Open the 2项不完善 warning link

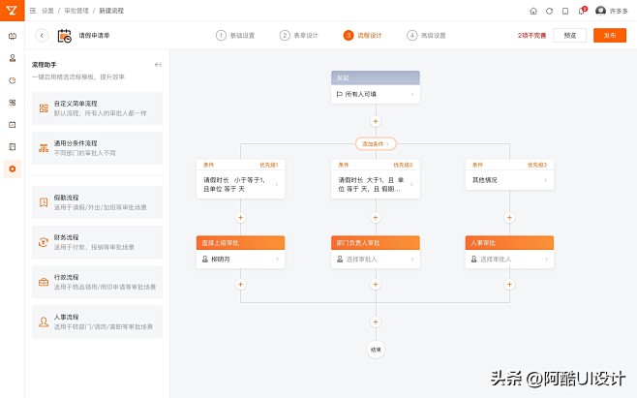[531, 36]
